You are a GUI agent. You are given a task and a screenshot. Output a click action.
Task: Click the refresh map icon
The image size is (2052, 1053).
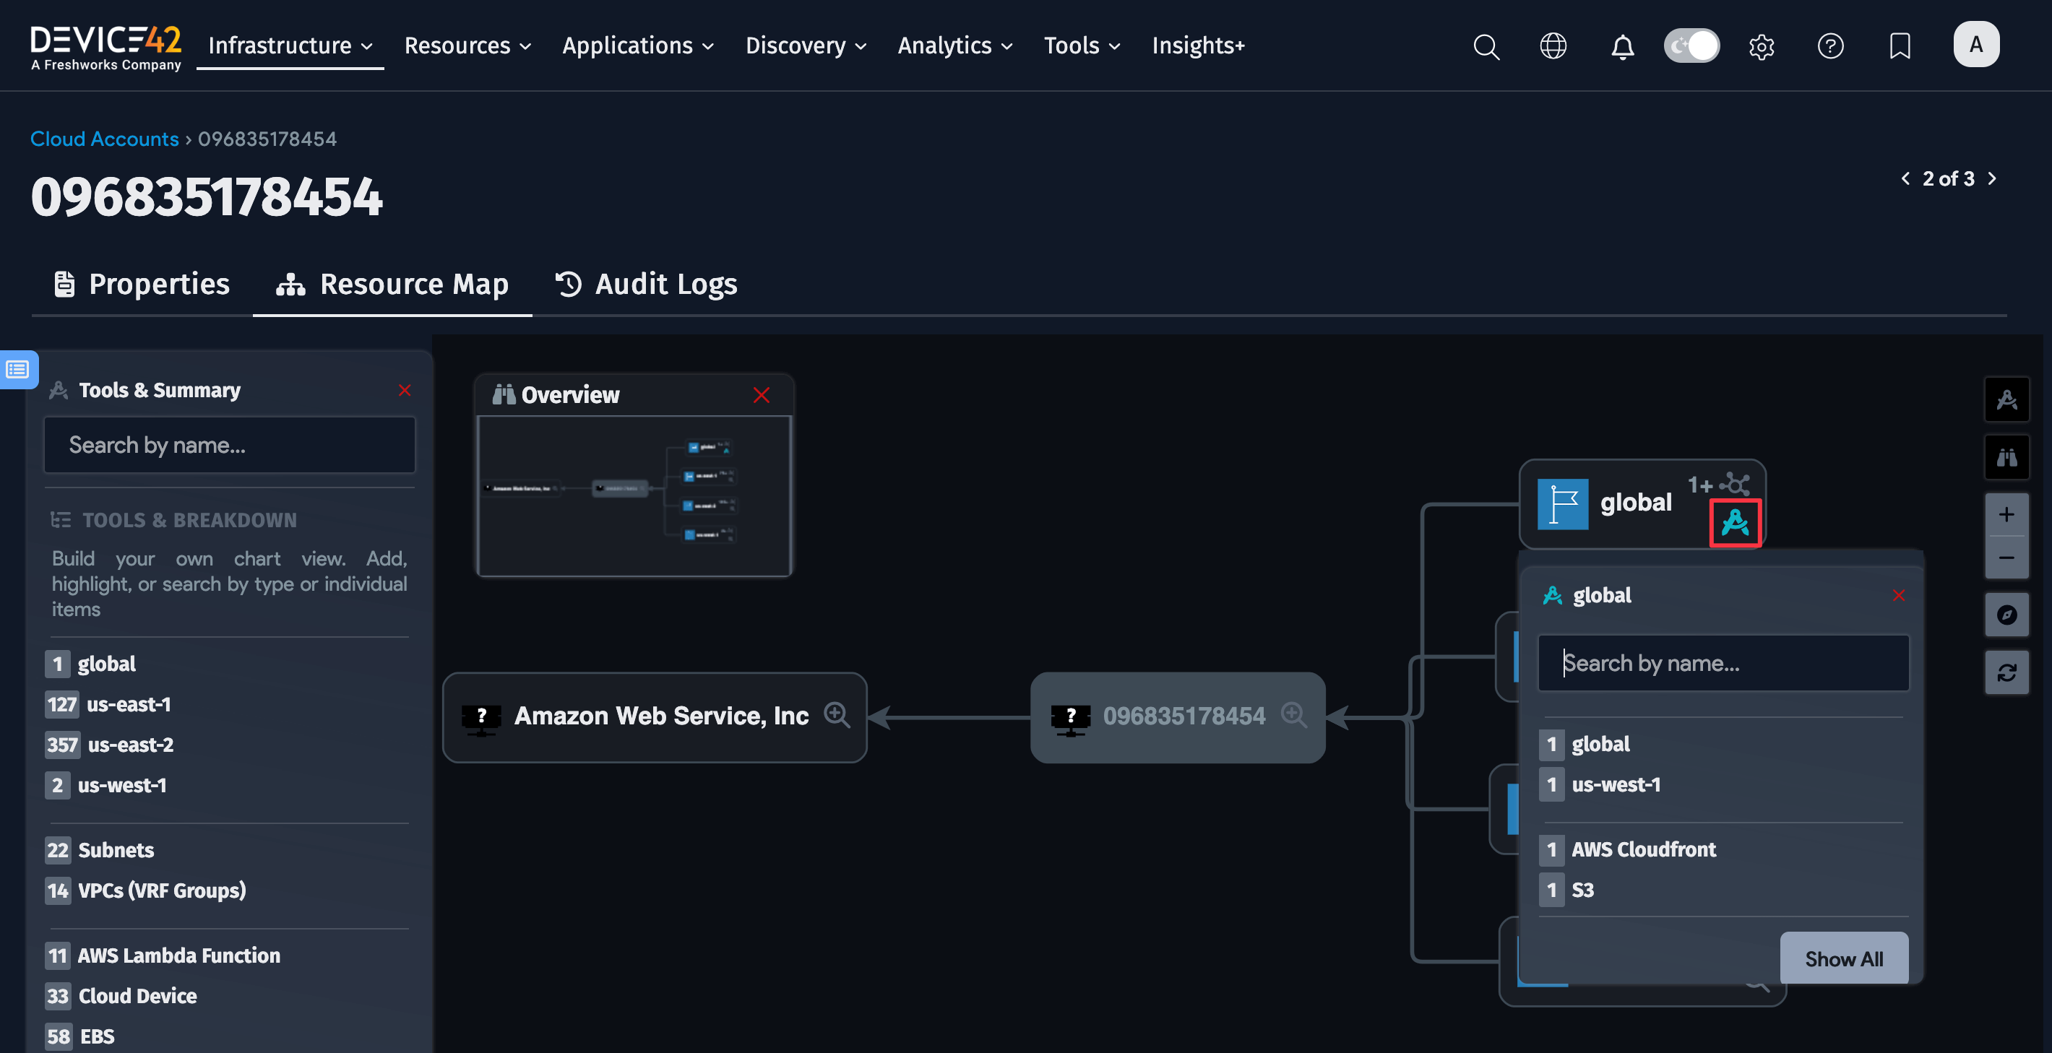[x=2006, y=673]
